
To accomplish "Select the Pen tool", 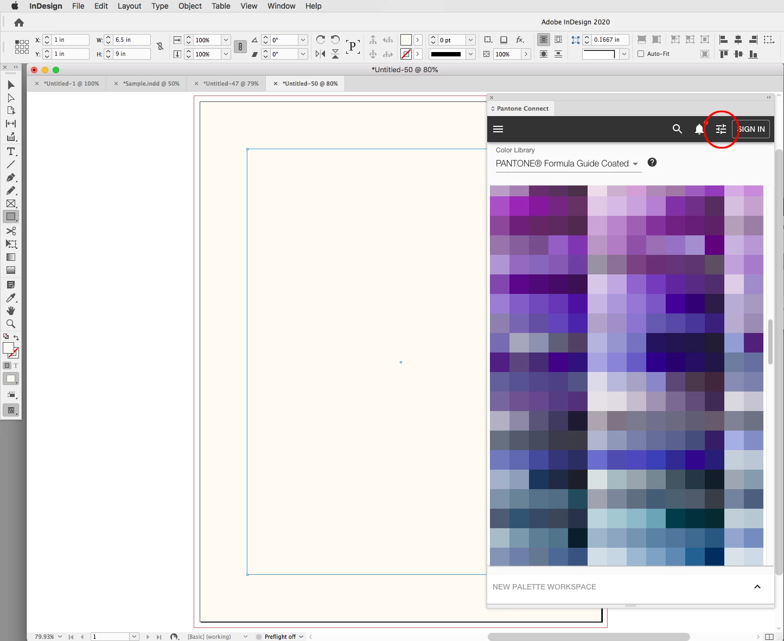I will point(11,178).
